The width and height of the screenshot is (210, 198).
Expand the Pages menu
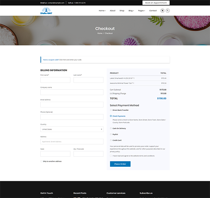pos(141,11)
